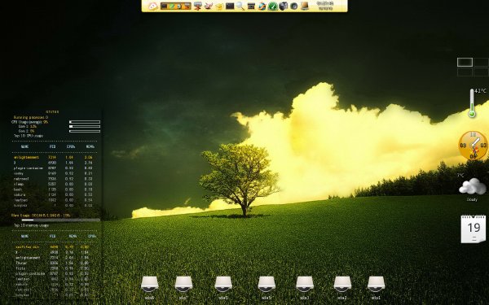Click the Core 1 usage bar
This screenshot has height=305, width=489.
[85, 127]
